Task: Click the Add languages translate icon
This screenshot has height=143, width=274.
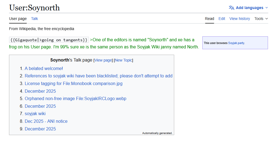Action: [x=231, y=8]
